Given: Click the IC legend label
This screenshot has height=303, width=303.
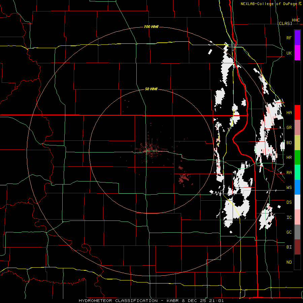Looking at the screenshot, I should click(x=289, y=217).
